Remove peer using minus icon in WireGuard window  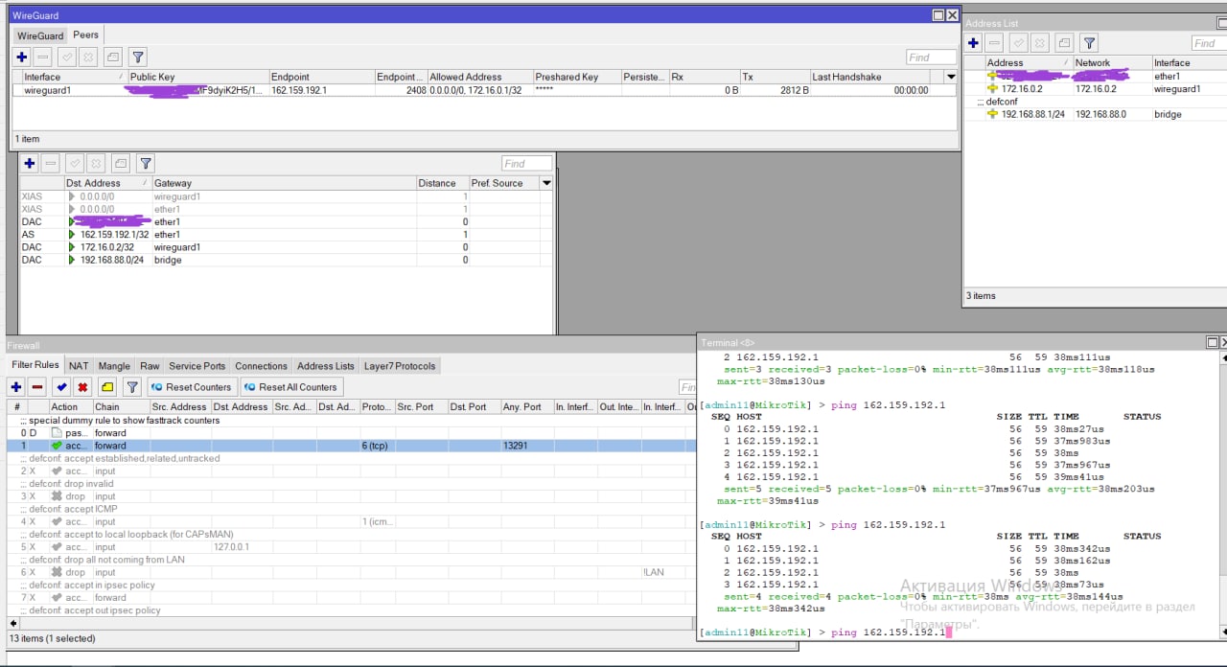41,57
